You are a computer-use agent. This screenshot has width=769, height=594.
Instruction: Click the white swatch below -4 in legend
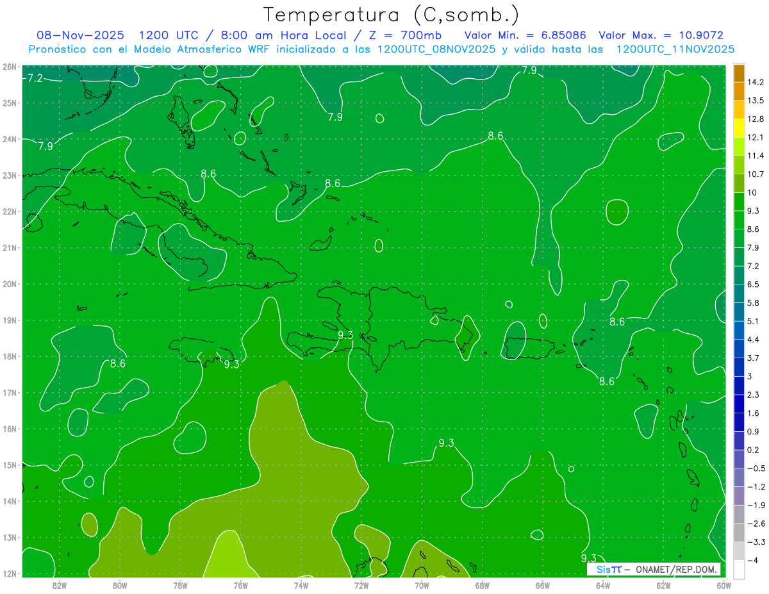point(739,570)
